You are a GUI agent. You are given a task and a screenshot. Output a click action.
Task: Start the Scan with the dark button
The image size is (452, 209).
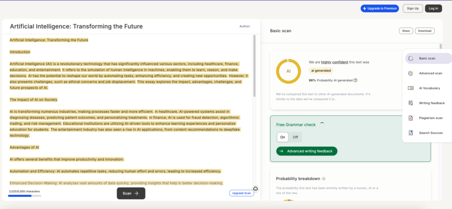coord(131,193)
